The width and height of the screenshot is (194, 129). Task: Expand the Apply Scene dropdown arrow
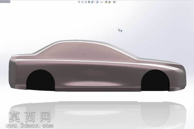[111, 2]
